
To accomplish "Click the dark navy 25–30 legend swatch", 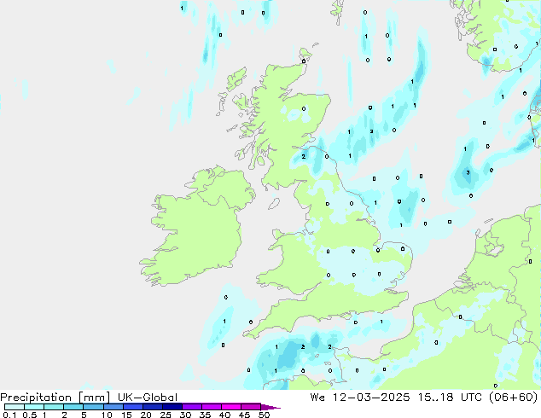I will point(172,407).
